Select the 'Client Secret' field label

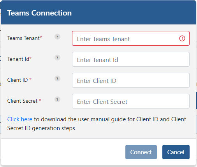point(24,101)
